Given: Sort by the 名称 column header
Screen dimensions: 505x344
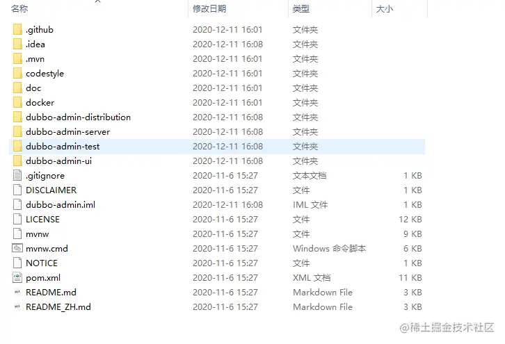Looking at the screenshot, I should (x=19, y=9).
